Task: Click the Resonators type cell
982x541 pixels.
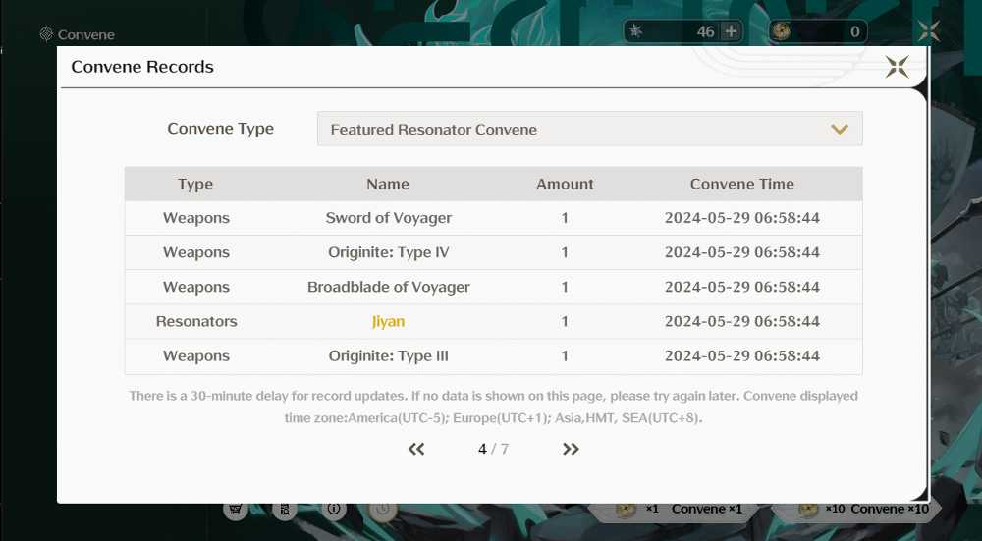Action: tap(196, 321)
